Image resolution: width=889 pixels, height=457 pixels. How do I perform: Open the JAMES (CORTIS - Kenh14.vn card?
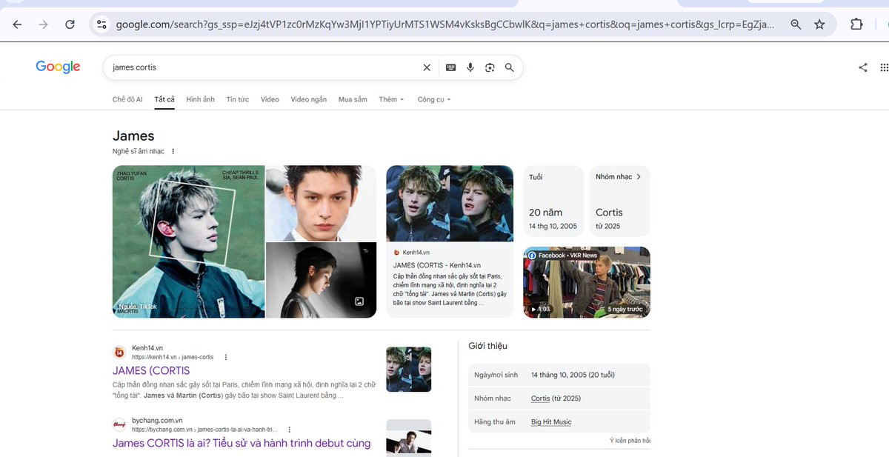point(450,241)
